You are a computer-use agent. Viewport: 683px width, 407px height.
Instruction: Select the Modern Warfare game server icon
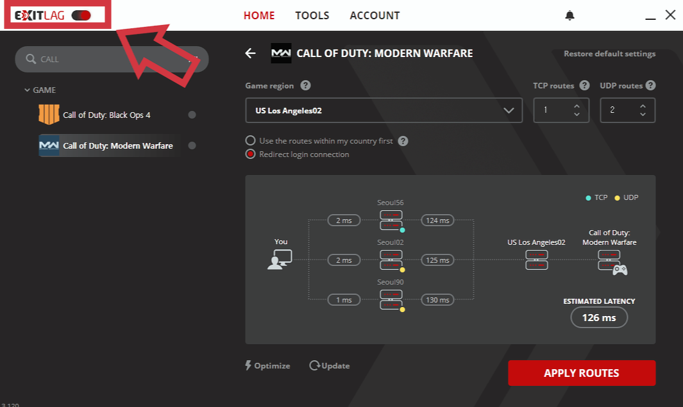tap(612, 262)
